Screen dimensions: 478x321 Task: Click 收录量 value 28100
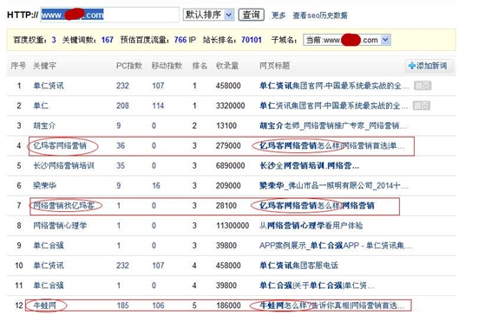coord(226,205)
